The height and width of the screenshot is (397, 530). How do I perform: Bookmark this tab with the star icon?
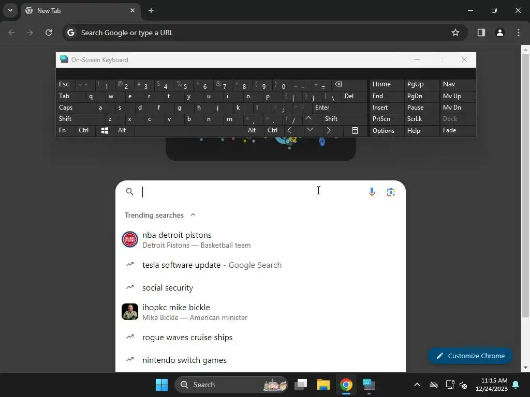pyautogui.click(x=455, y=33)
